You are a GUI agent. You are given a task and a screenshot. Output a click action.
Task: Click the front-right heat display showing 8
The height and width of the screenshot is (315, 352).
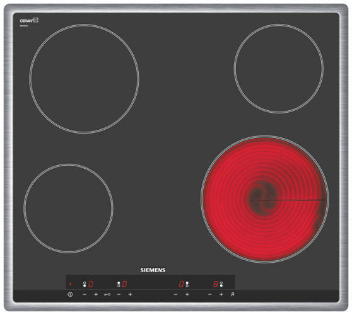pyautogui.click(x=215, y=284)
